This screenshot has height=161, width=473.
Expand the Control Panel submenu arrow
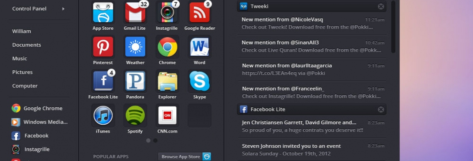point(63,9)
